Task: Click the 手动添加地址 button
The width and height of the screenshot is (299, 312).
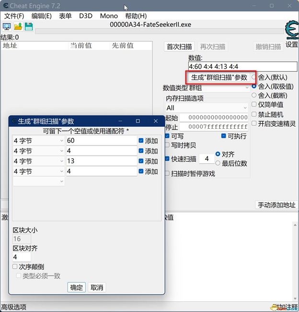Action: (x=276, y=205)
